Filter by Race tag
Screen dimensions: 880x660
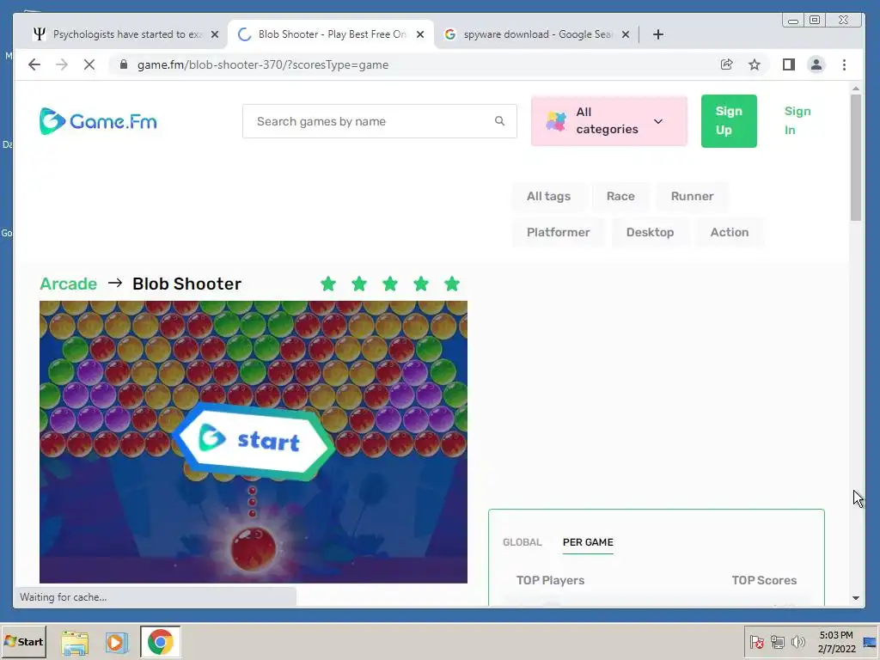pyautogui.click(x=620, y=197)
